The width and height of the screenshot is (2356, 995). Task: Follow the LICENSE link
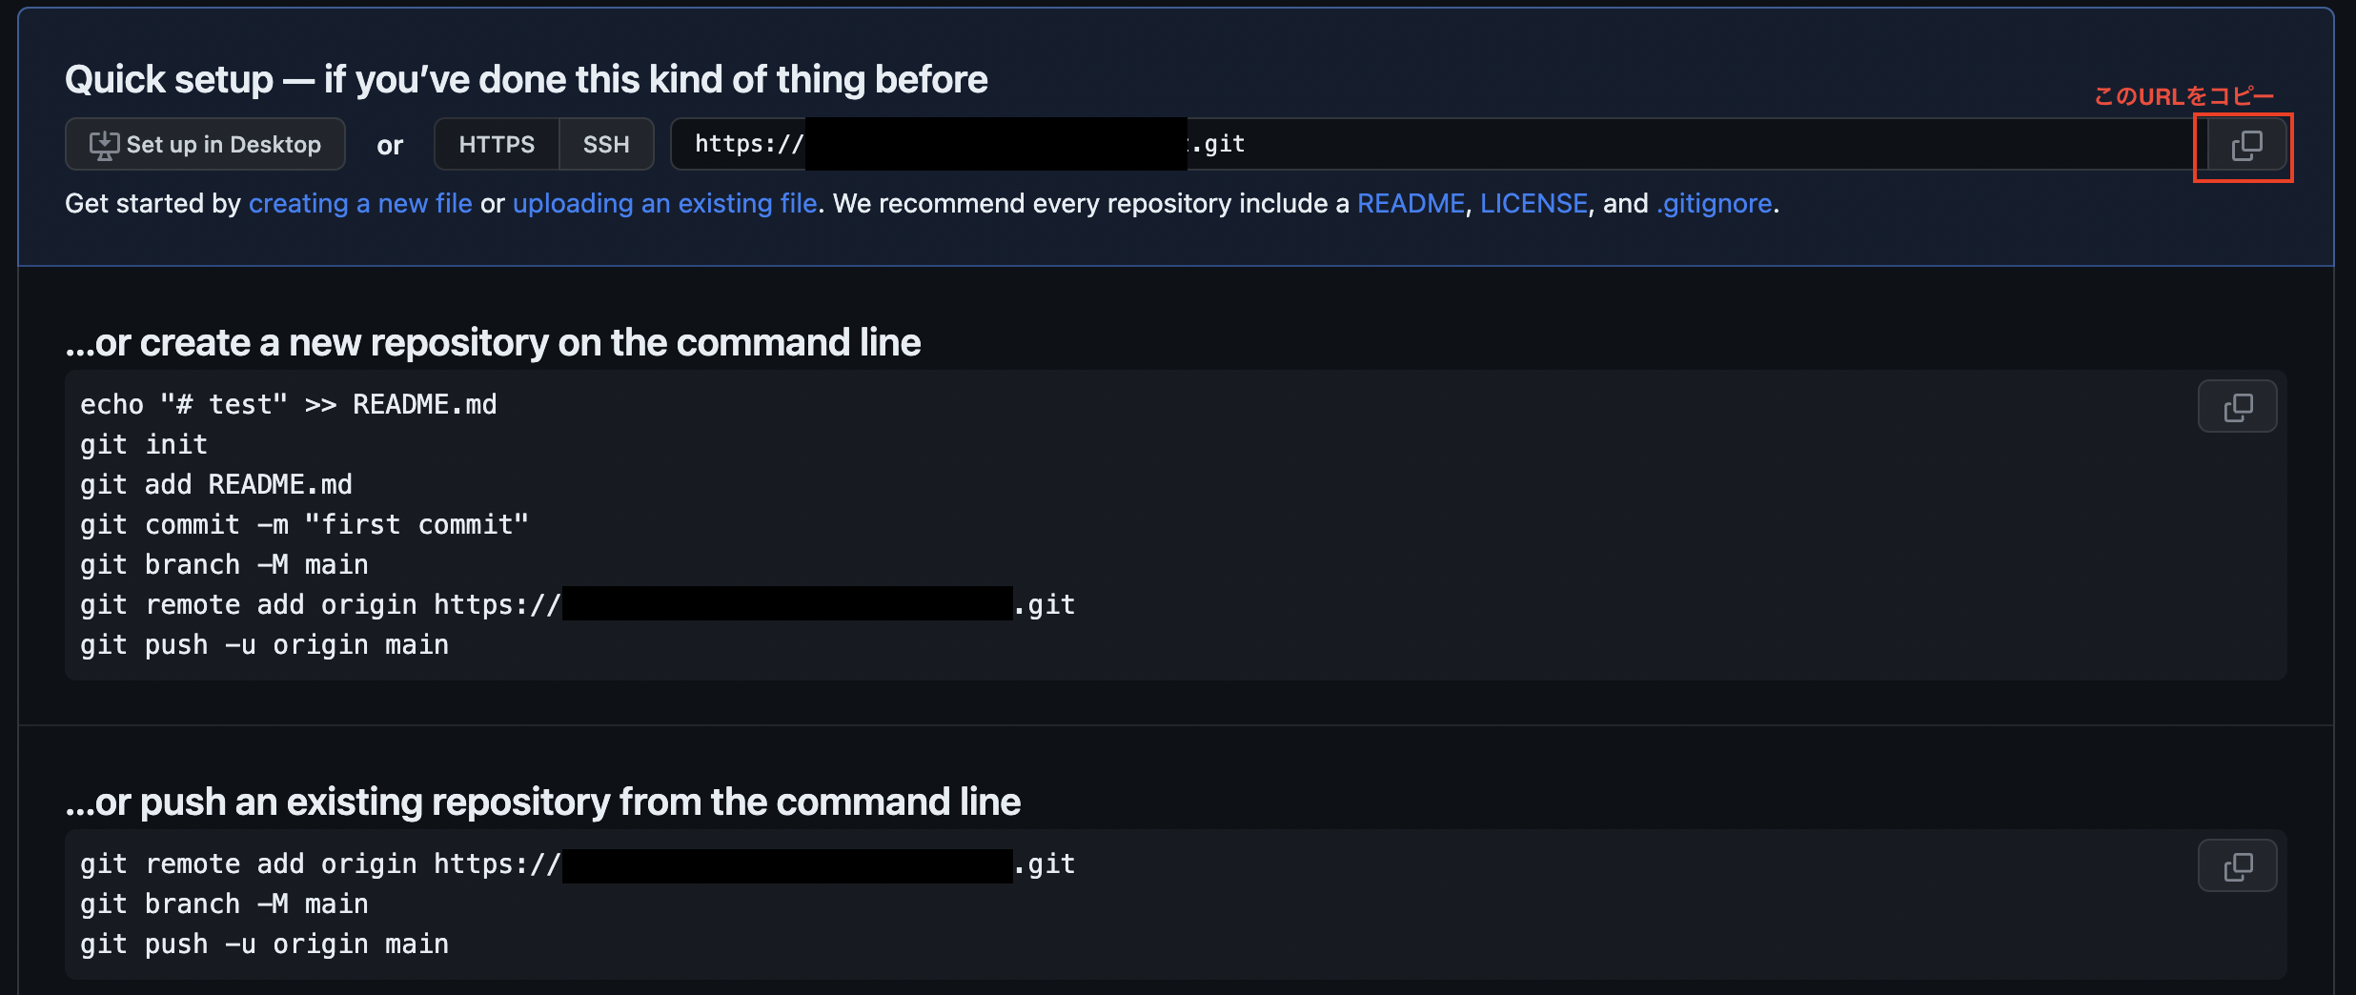click(x=1533, y=203)
